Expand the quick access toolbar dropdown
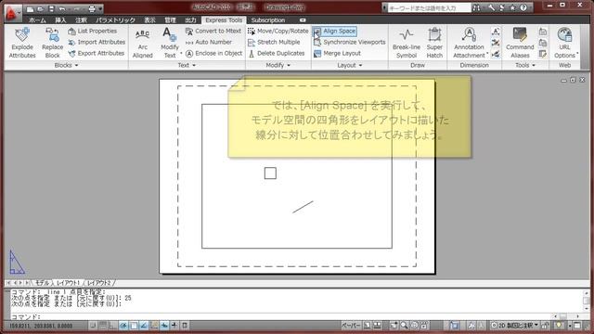594x334 pixels. point(100,8)
